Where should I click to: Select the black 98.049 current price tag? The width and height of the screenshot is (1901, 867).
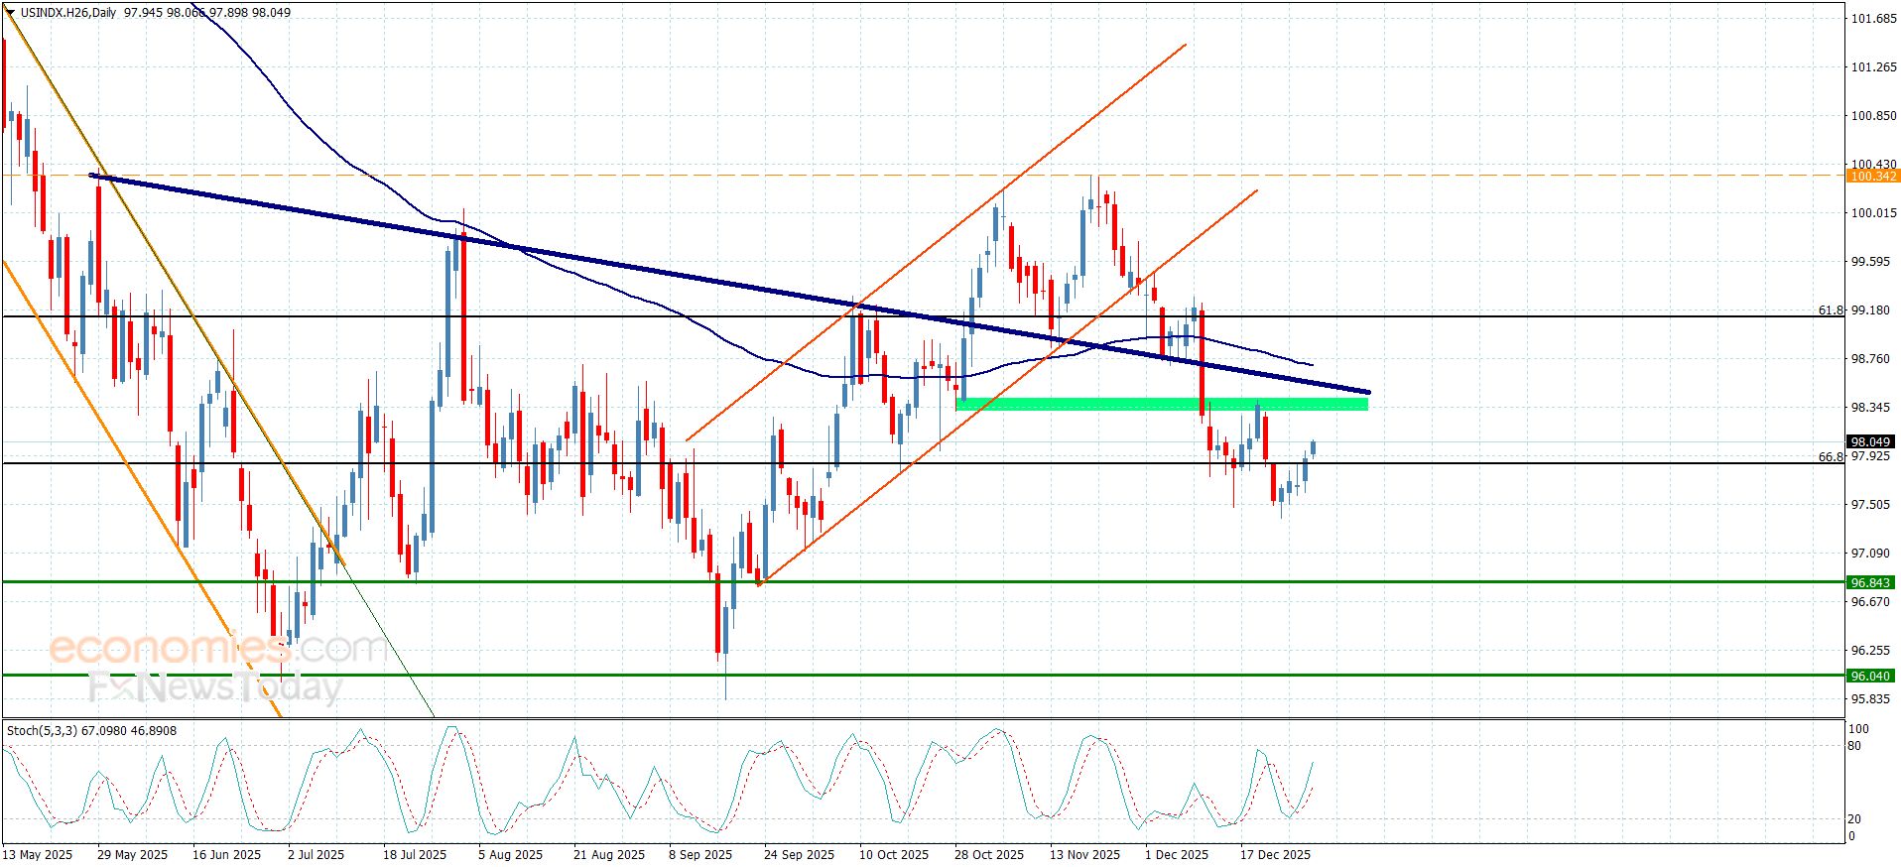[x=1870, y=442]
